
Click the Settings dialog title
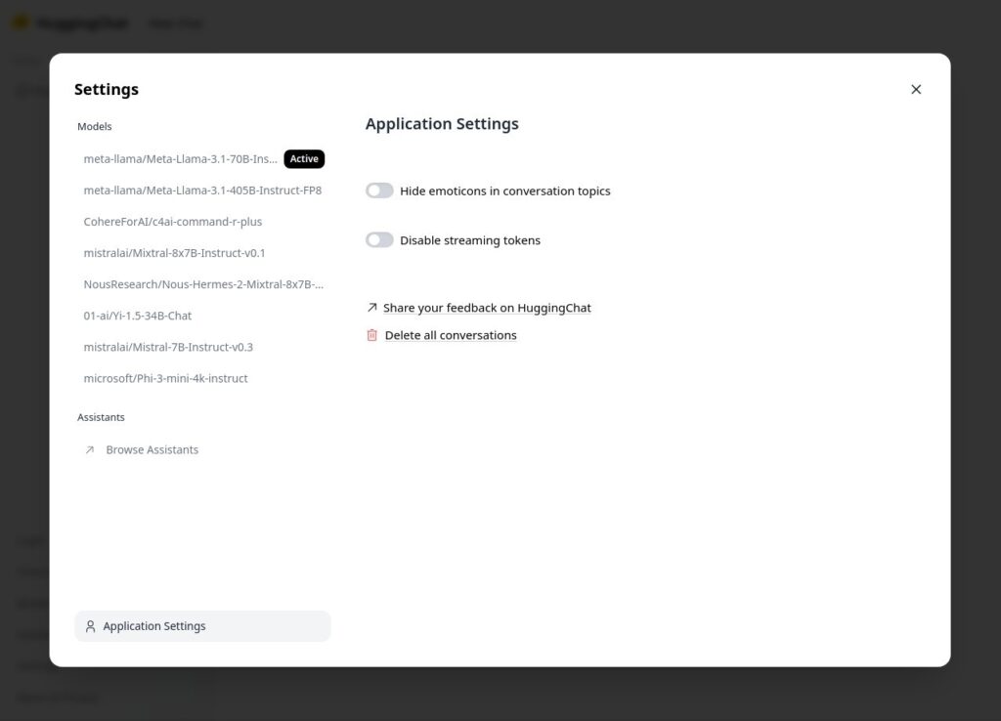coord(107,89)
